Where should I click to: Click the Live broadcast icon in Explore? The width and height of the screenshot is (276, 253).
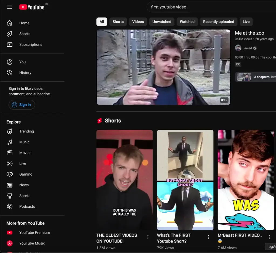click(x=10, y=163)
